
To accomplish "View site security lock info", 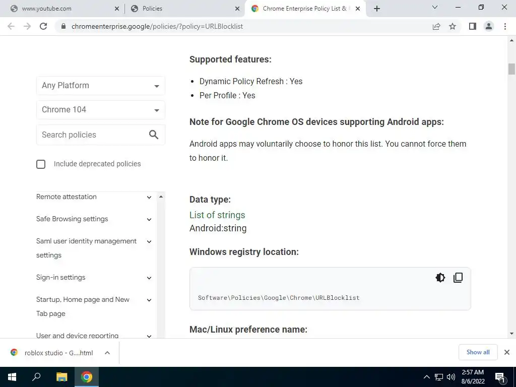I will pos(63,26).
